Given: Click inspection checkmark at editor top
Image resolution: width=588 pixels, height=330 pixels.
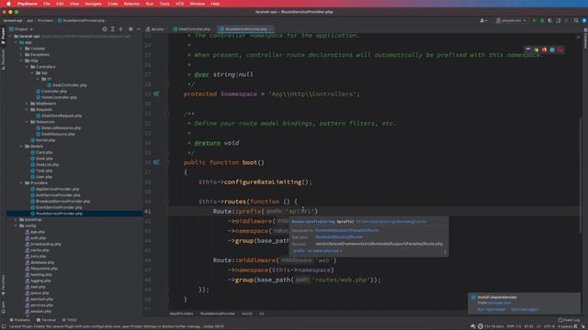Looking at the screenshot, I should pos(578,37).
